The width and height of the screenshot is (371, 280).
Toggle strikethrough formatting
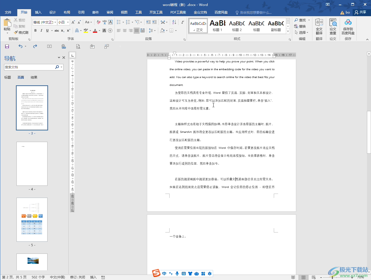pyautogui.click(x=57, y=31)
